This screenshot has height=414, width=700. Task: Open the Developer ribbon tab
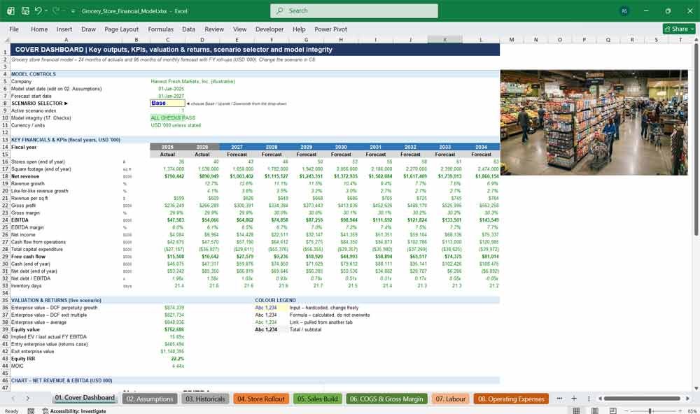click(x=269, y=29)
